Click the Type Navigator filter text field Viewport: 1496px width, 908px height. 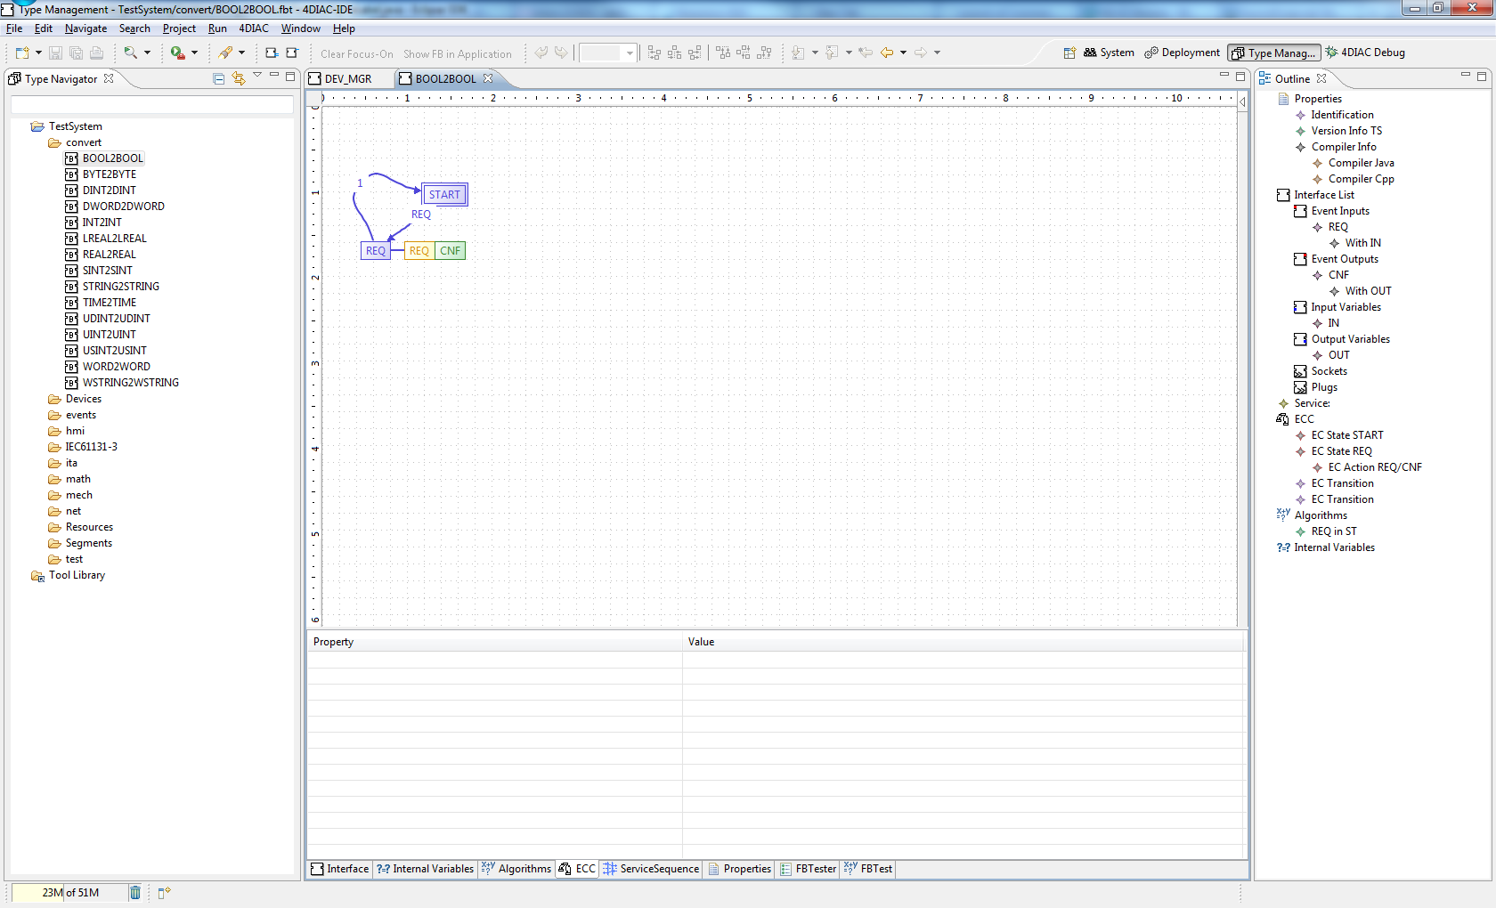pyautogui.click(x=152, y=105)
